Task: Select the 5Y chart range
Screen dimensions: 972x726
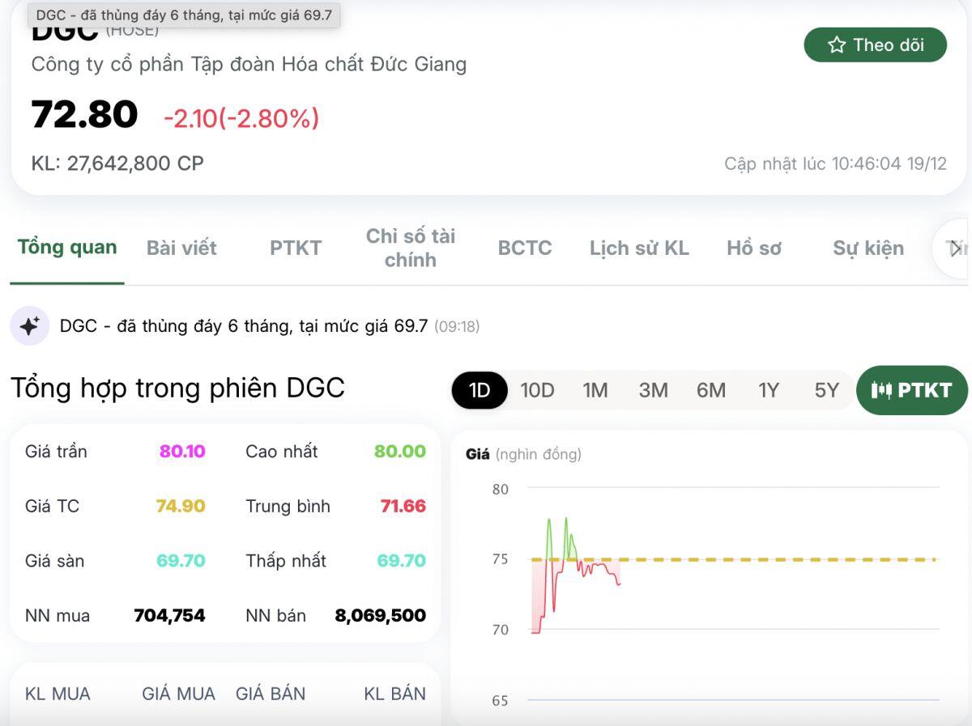Action: (x=826, y=390)
